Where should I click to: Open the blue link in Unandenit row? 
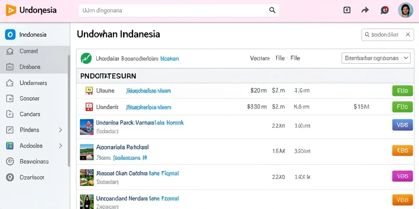(x=149, y=107)
